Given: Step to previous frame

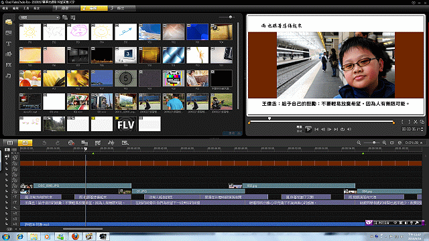Looking at the screenshot, I should (323, 129).
